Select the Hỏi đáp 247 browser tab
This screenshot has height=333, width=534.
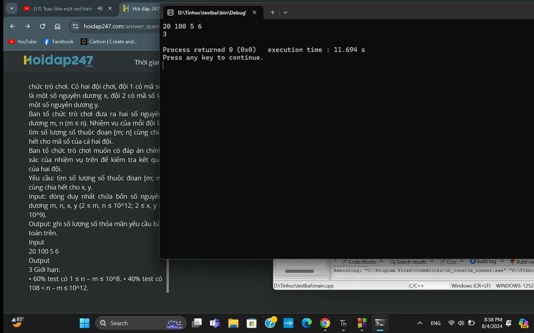click(140, 8)
